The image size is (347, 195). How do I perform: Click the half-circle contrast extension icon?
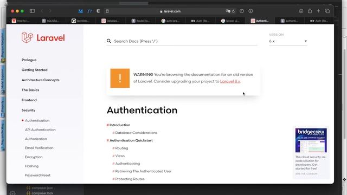pos(98,11)
